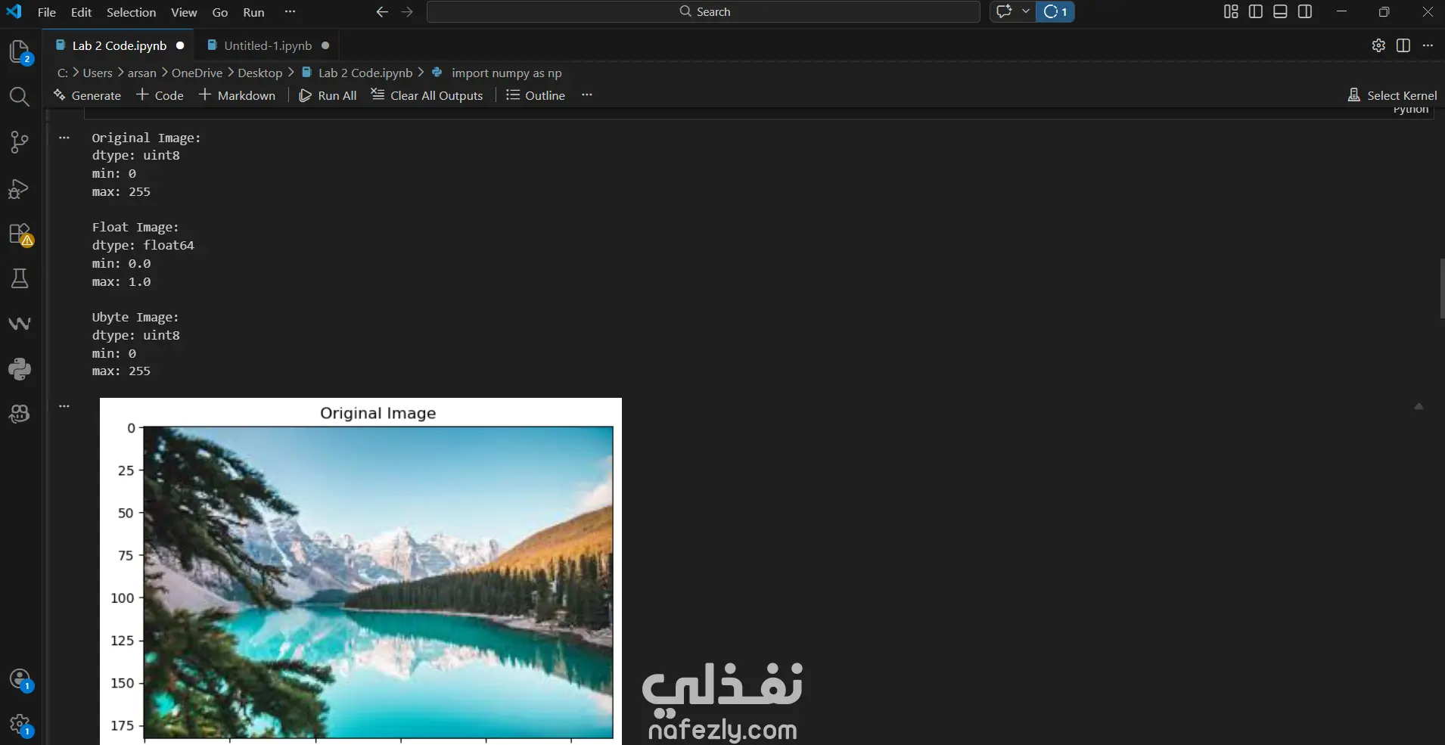
Task: Open the Accounts menu icon
Action: 20,679
